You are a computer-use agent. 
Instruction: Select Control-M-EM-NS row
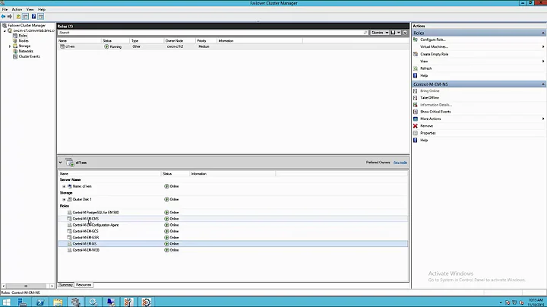233,244
